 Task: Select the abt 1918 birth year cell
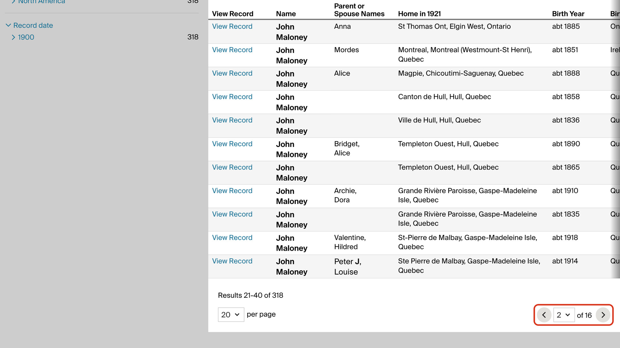point(565,238)
